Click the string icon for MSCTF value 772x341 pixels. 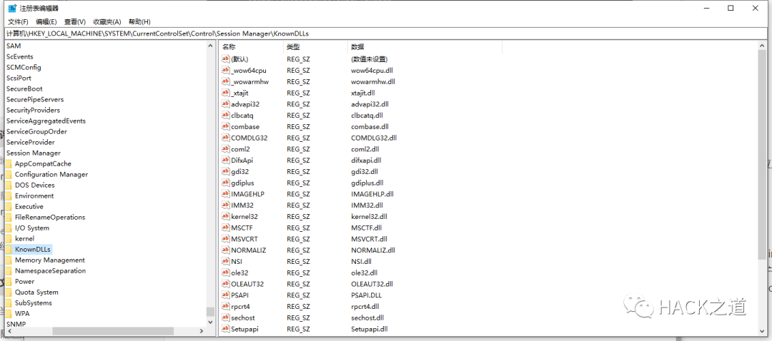[x=226, y=228]
